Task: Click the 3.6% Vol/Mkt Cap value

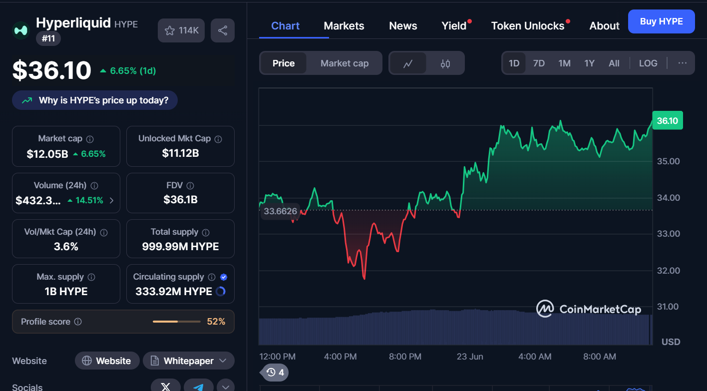Action: 66,246
